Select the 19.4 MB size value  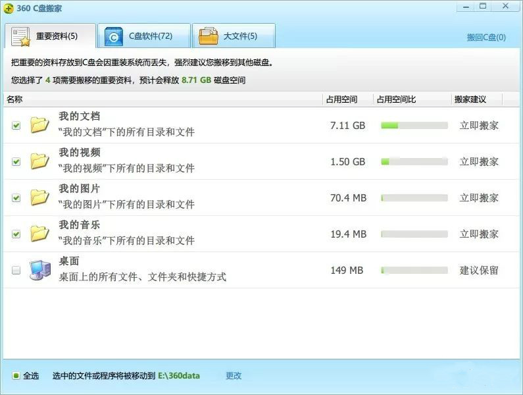[348, 234]
